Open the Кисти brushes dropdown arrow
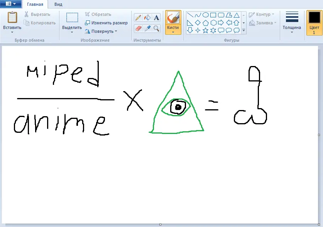Screen dimensions: 323x227 [173, 32]
